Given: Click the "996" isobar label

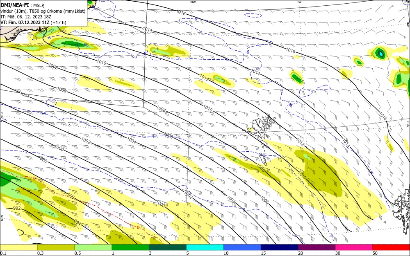Looking at the screenshot, I should (71, 196).
